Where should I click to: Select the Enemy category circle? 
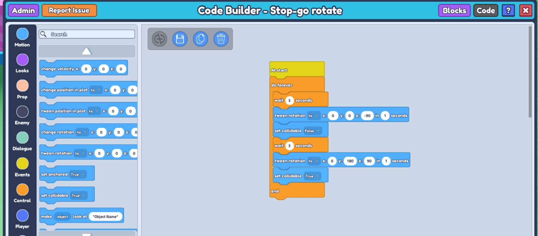coord(23,112)
